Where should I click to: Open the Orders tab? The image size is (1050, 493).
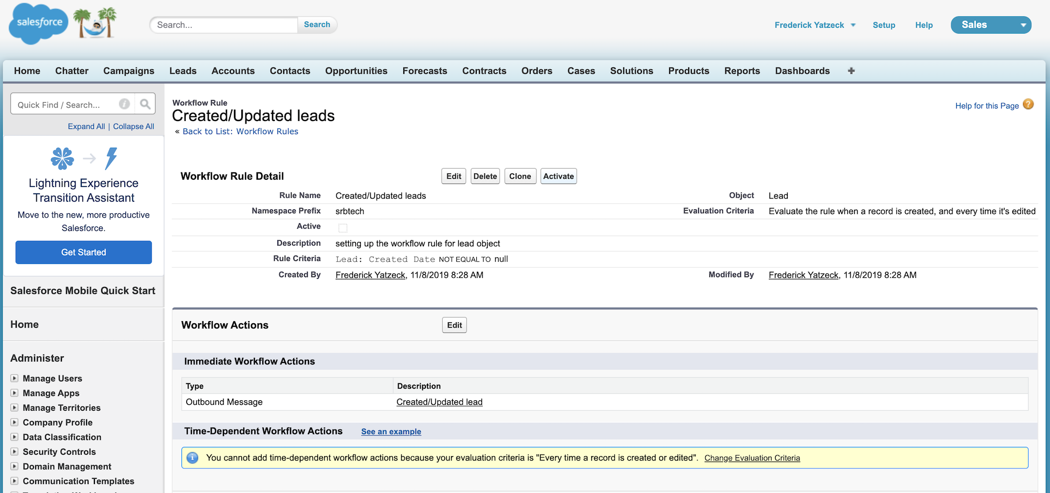(537, 71)
